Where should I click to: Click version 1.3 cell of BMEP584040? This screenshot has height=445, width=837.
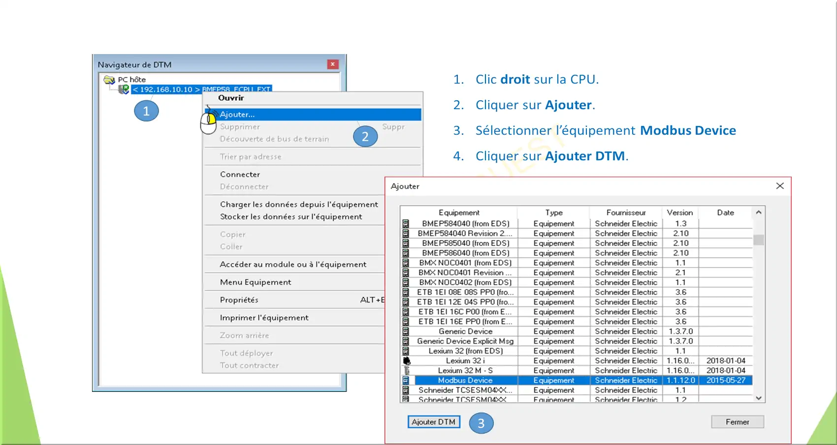pos(680,223)
